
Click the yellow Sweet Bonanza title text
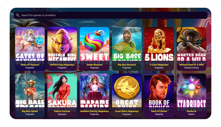click(x=94, y=65)
